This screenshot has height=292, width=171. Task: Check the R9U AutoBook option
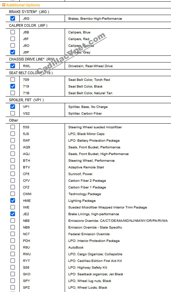click(x=13, y=247)
